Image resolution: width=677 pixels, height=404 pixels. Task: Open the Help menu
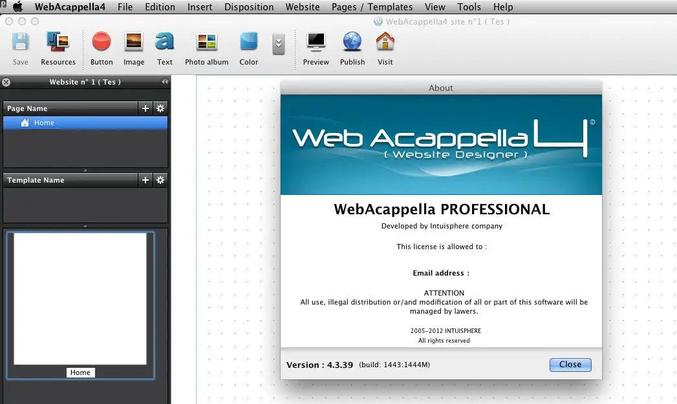coord(503,7)
